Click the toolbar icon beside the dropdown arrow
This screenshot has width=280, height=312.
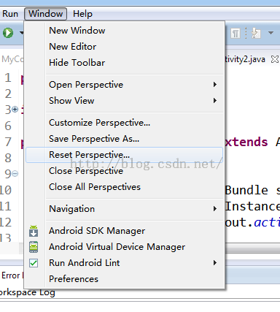[256, 33]
